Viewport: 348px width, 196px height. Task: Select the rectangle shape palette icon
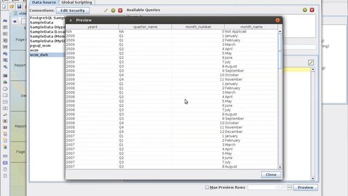[x=5, y=95]
